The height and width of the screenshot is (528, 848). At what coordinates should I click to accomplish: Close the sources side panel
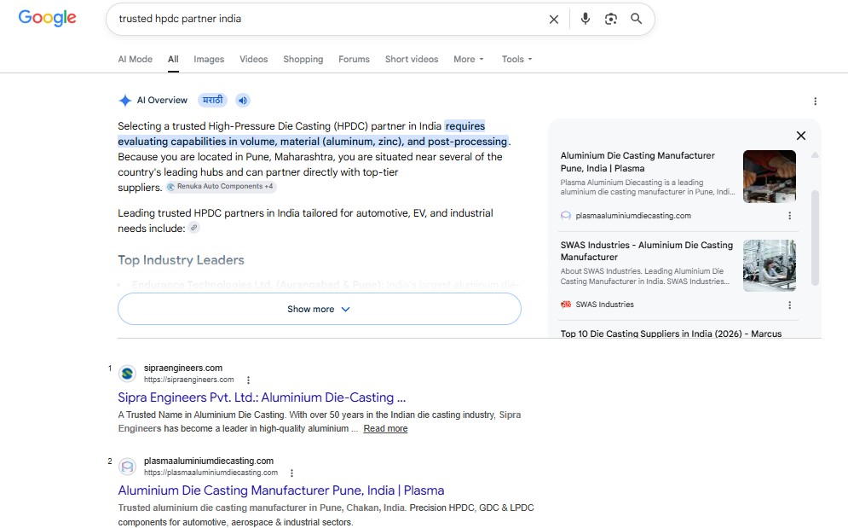coord(801,136)
